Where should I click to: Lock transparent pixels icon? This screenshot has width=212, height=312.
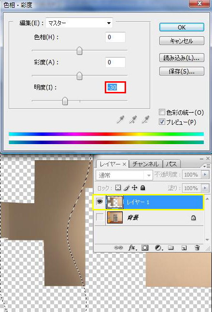click(118, 187)
